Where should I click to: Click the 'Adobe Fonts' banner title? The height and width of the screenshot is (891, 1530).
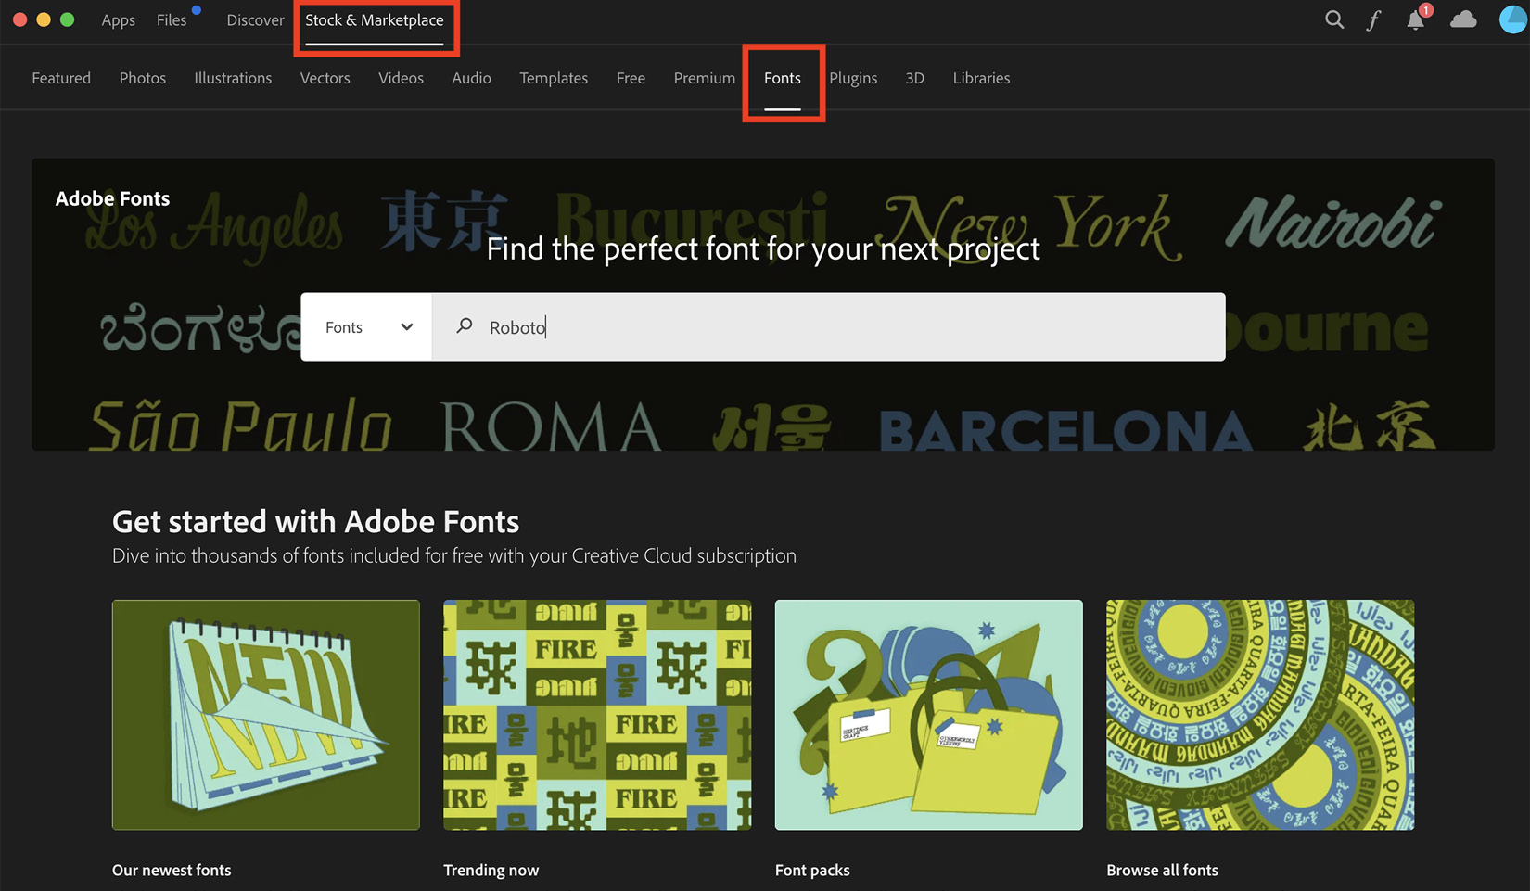(x=112, y=198)
